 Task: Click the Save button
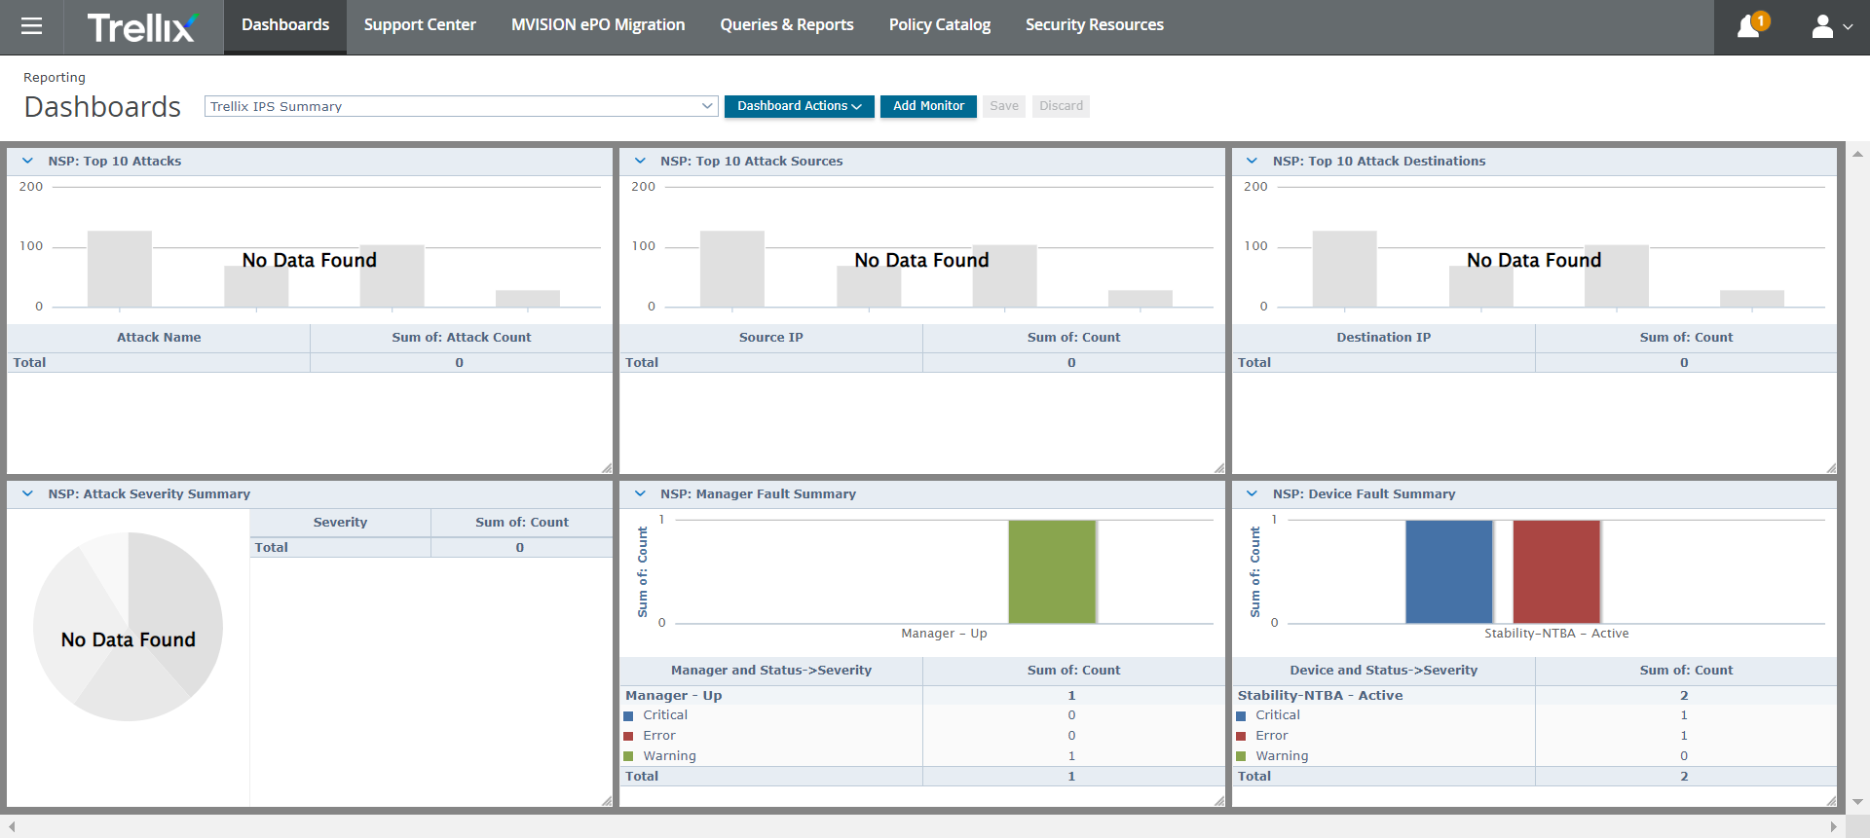[x=1004, y=106]
